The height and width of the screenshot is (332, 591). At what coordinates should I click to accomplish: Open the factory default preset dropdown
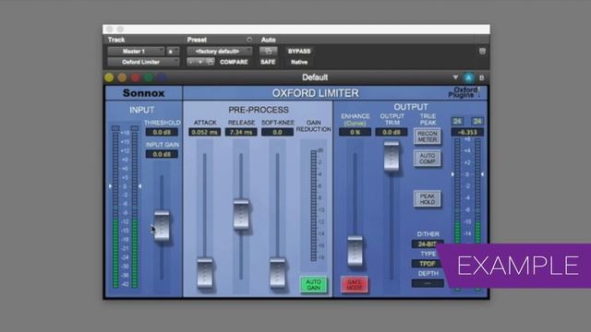[x=220, y=52]
